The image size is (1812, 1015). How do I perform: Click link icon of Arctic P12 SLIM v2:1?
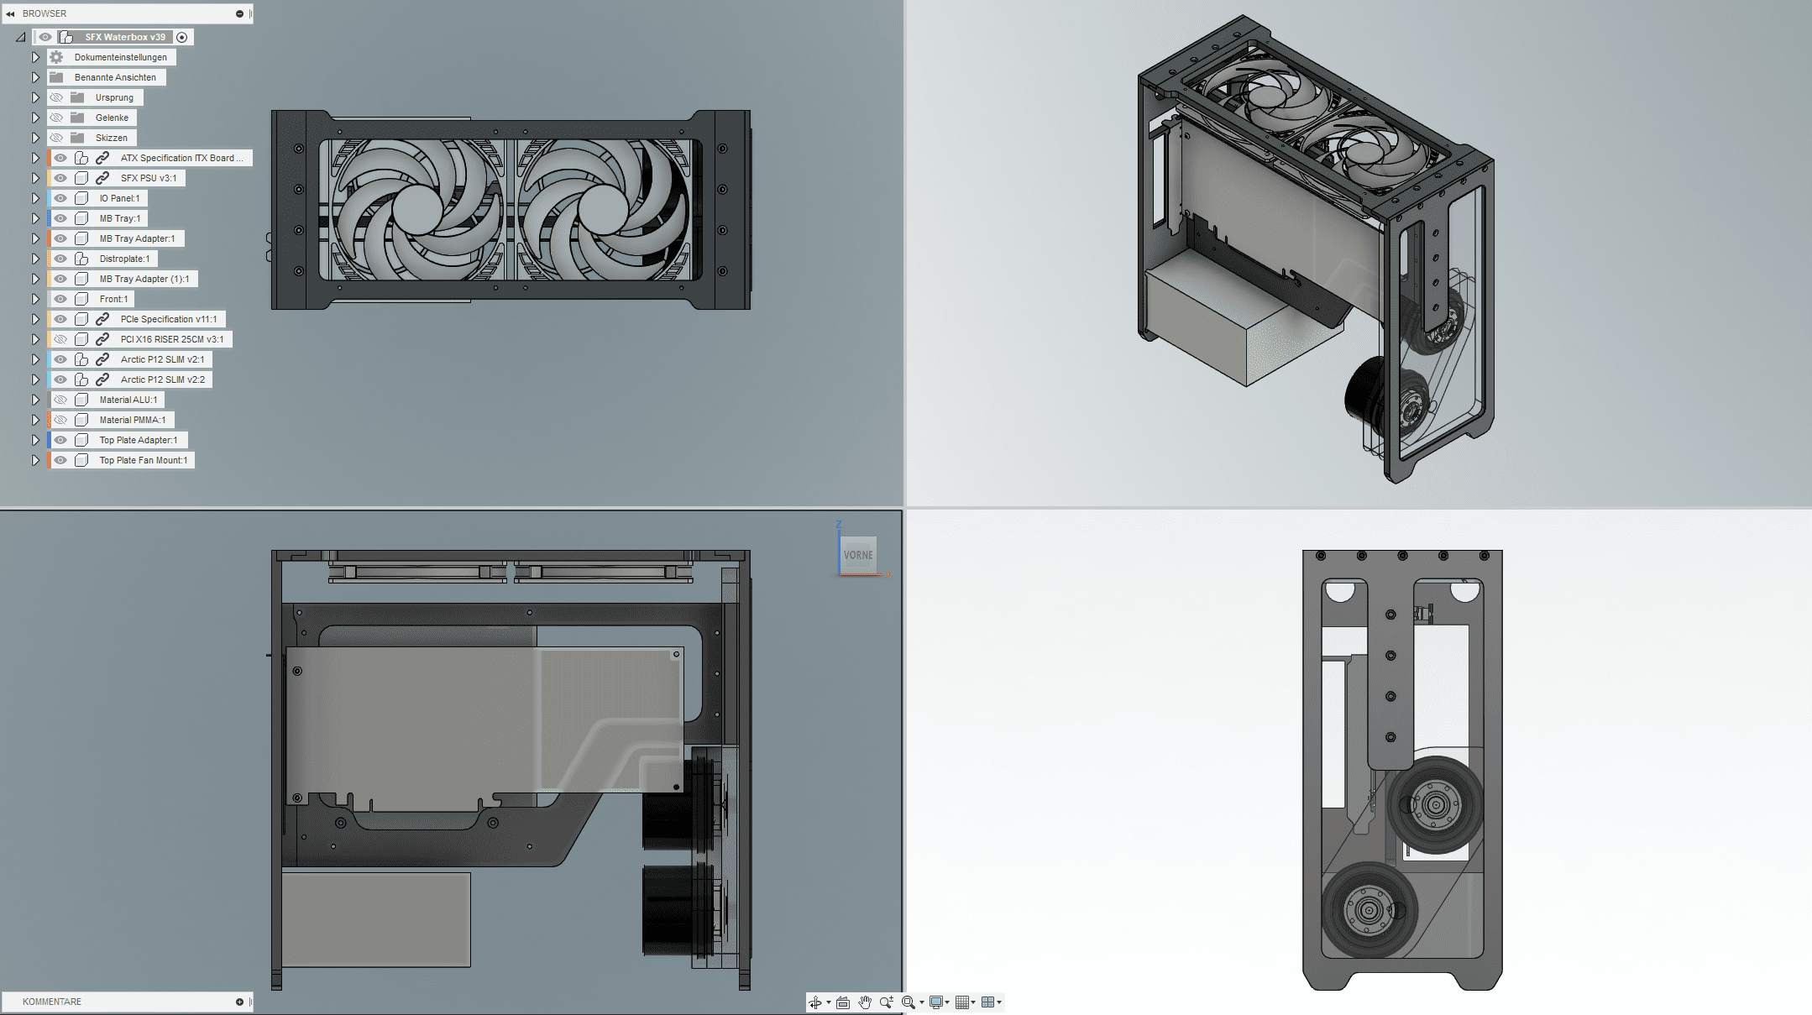[x=102, y=359]
